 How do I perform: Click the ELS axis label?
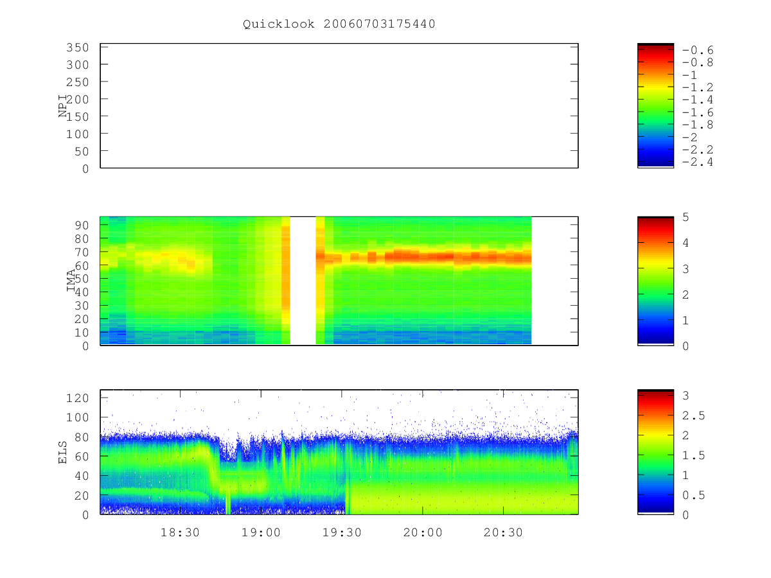point(63,452)
